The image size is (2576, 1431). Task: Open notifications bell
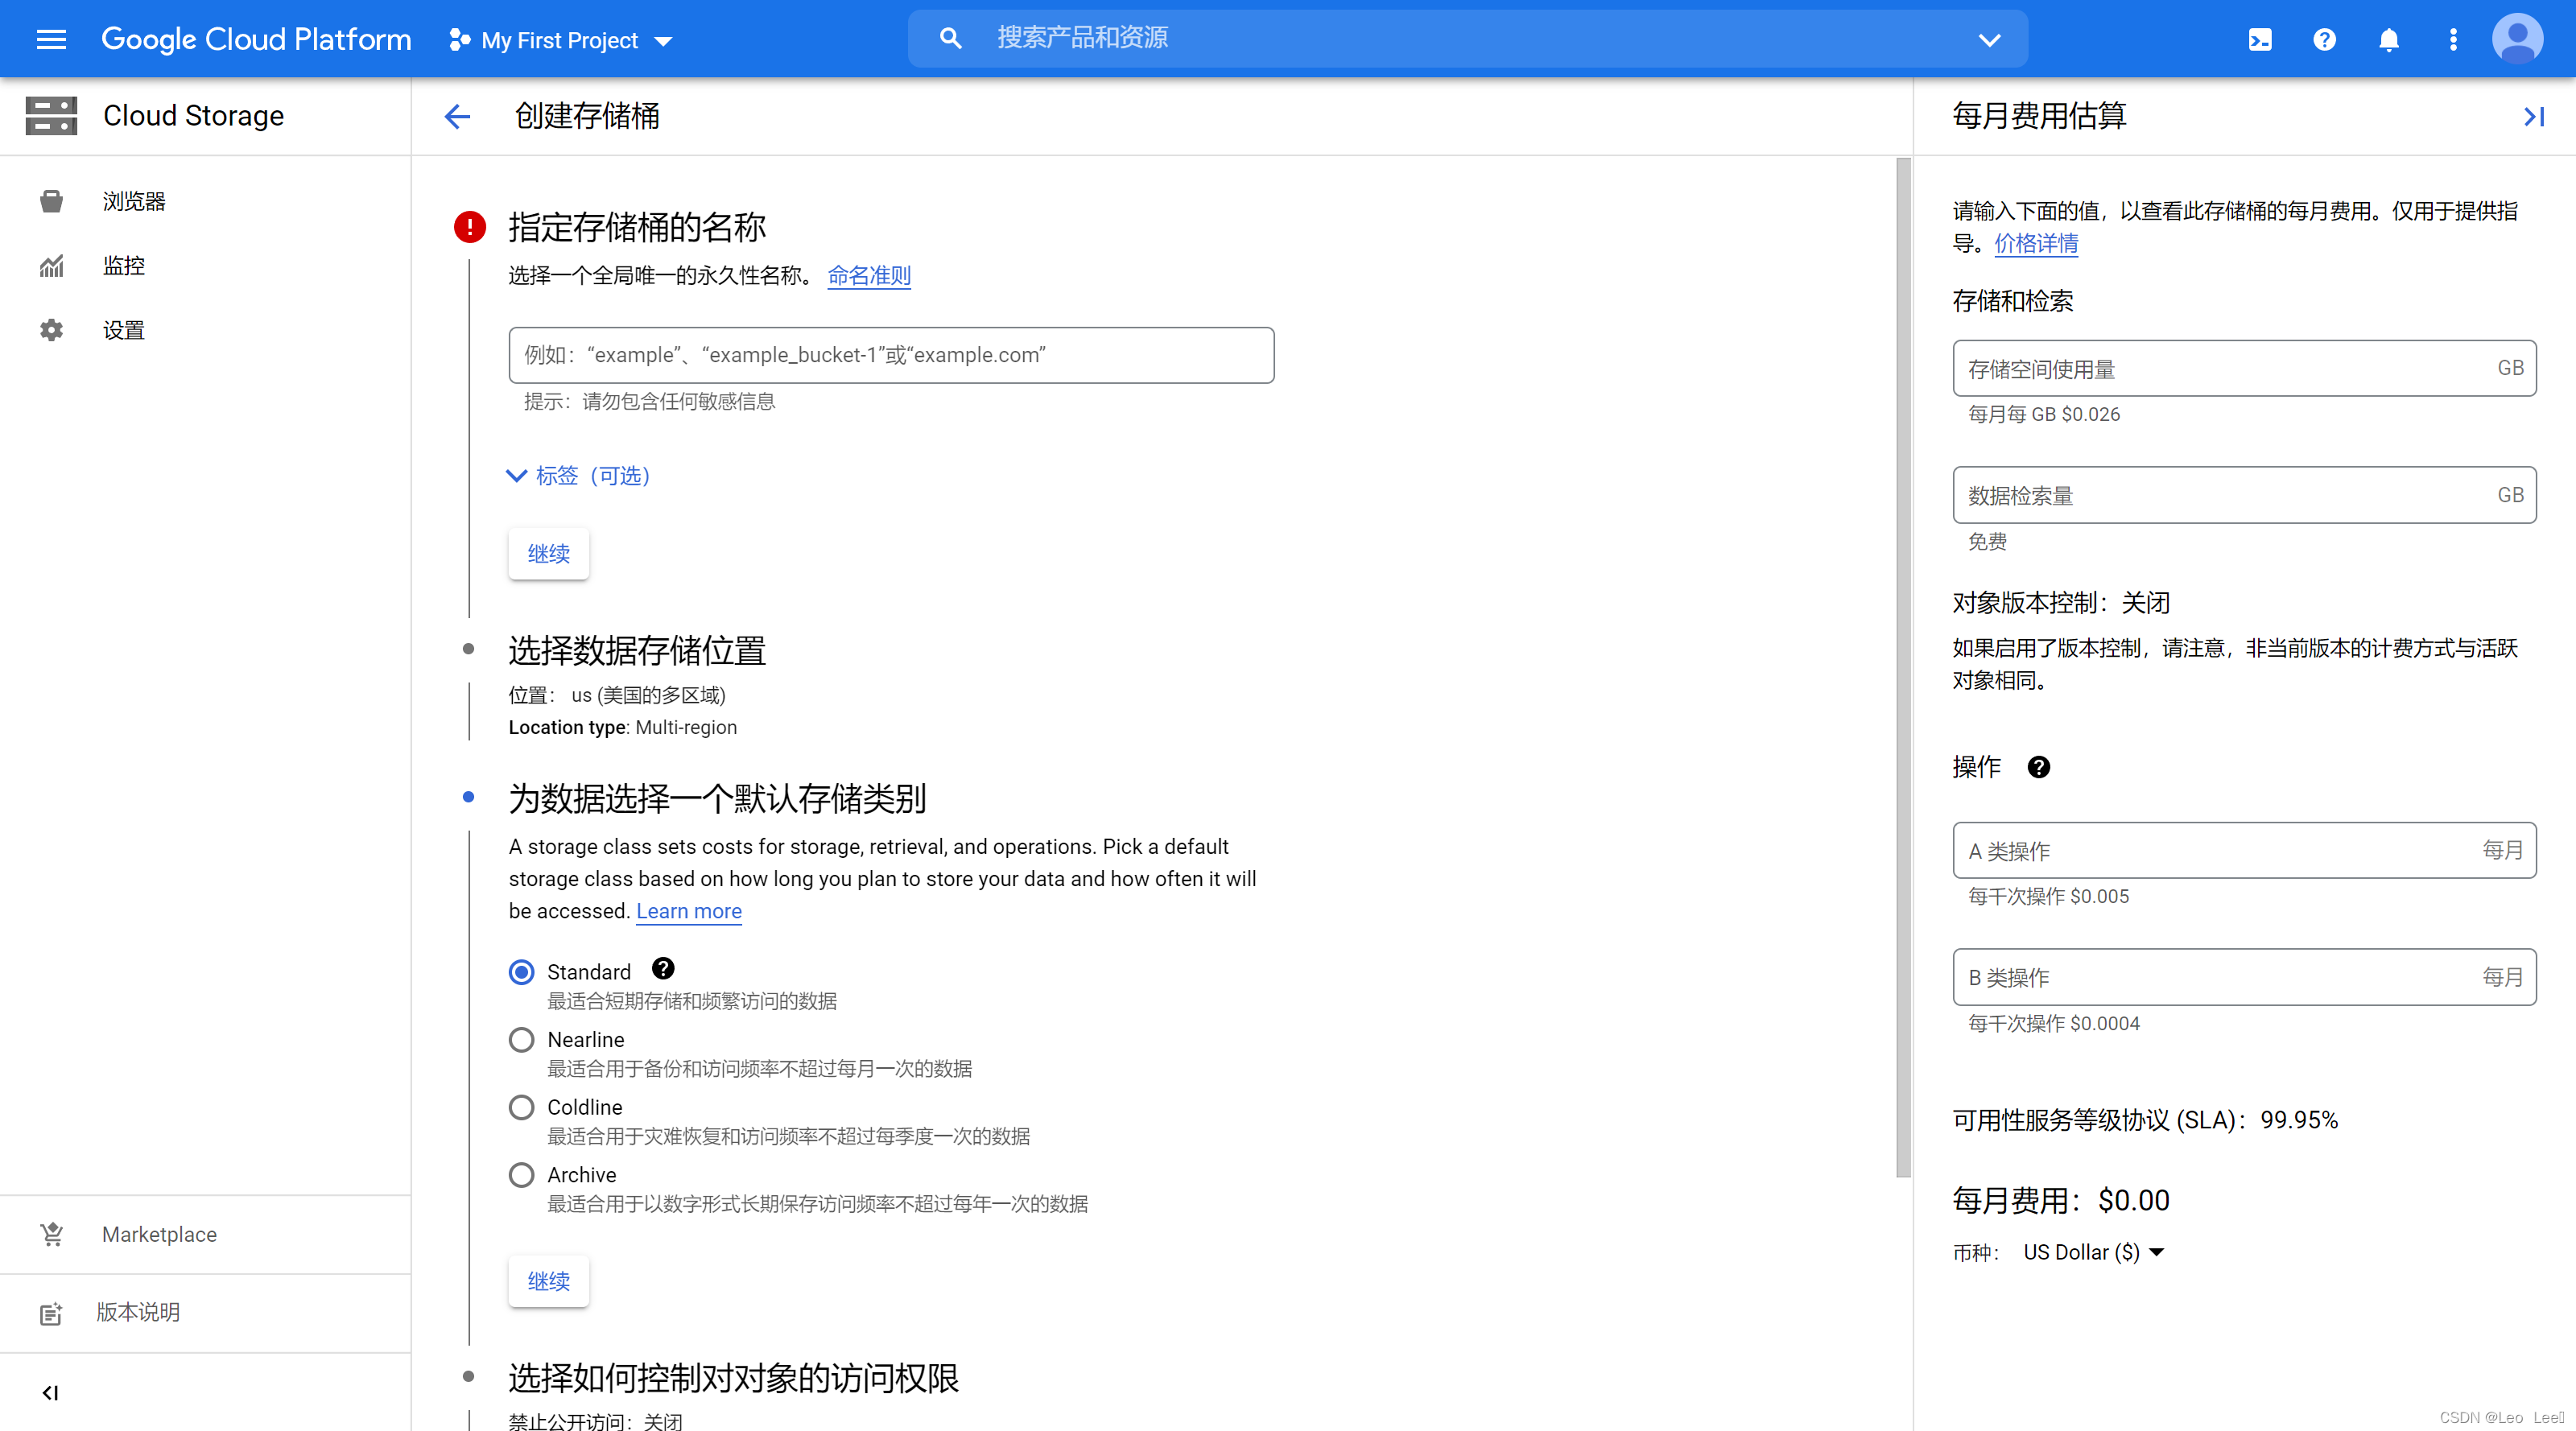(2388, 39)
